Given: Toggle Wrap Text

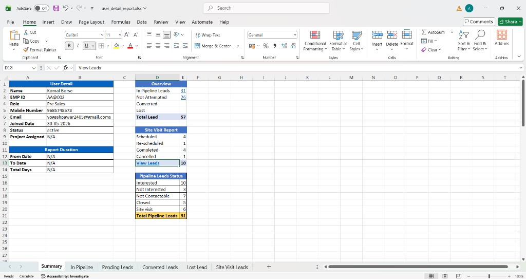Looking at the screenshot, I should pos(208,35).
